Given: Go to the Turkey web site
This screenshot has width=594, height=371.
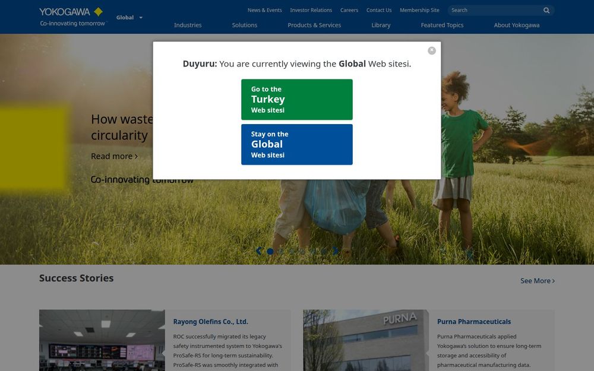Looking at the screenshot, I should click(296, 100).
